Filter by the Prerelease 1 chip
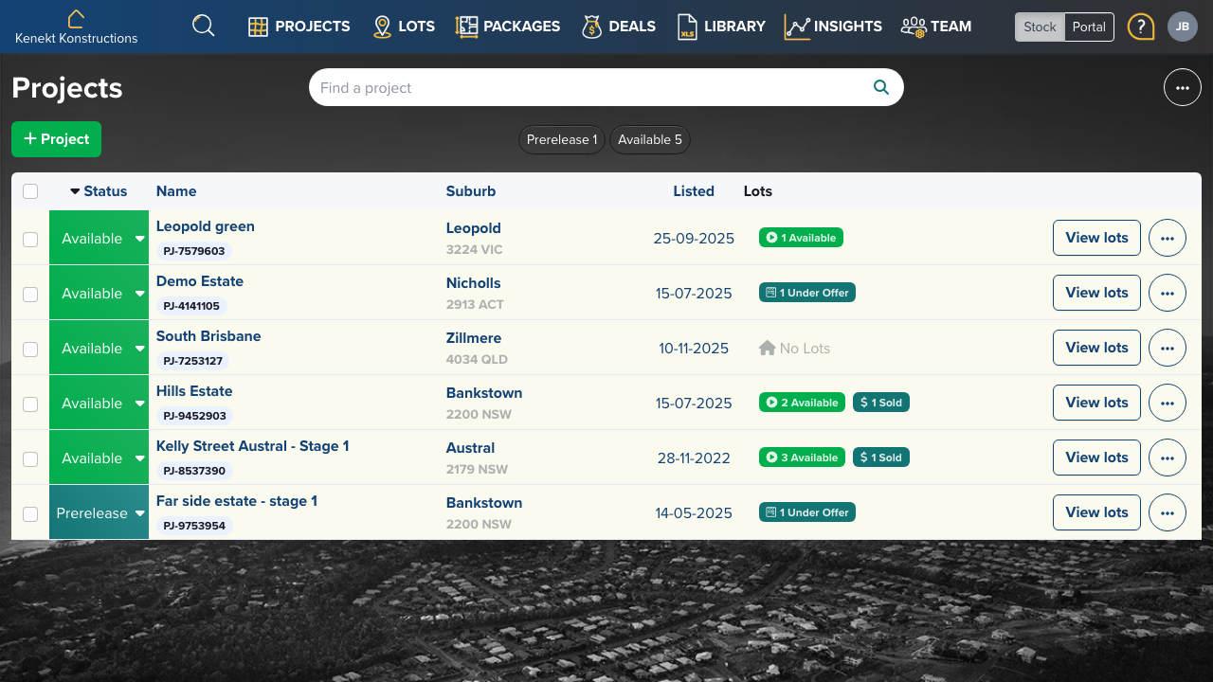The image size is (1213, 682). pyautogui.click(x=562, y=139)
